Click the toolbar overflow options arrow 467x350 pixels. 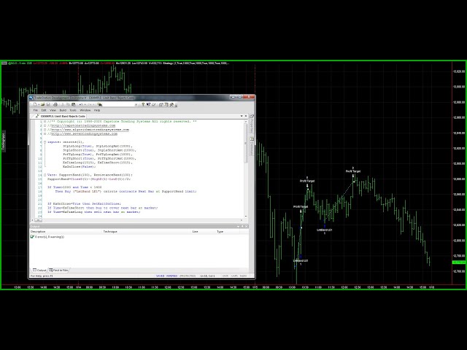pos(176,105)
